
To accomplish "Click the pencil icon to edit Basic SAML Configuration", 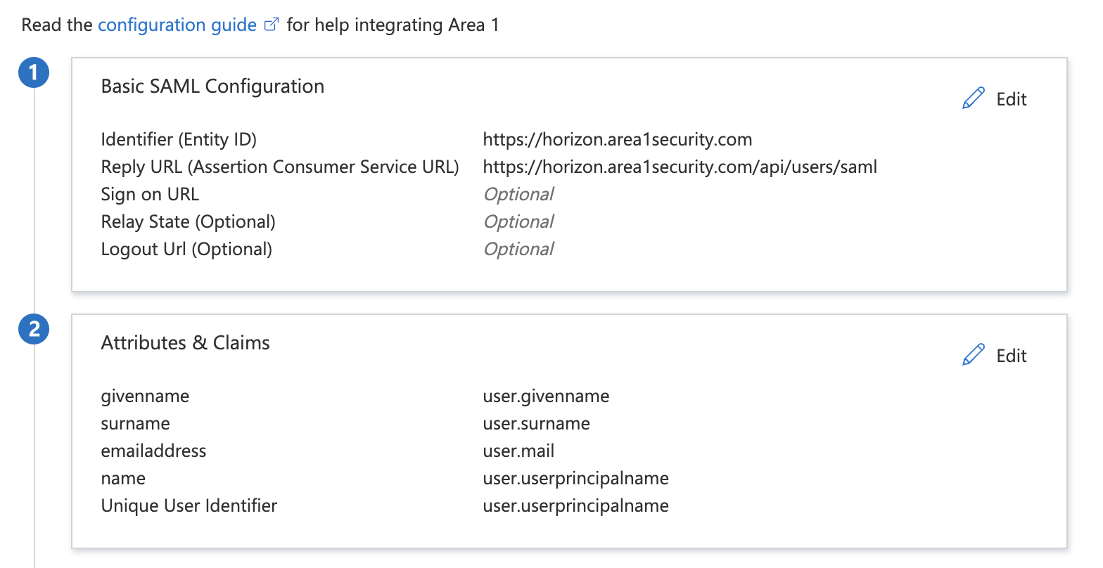I will pos(973,98).
